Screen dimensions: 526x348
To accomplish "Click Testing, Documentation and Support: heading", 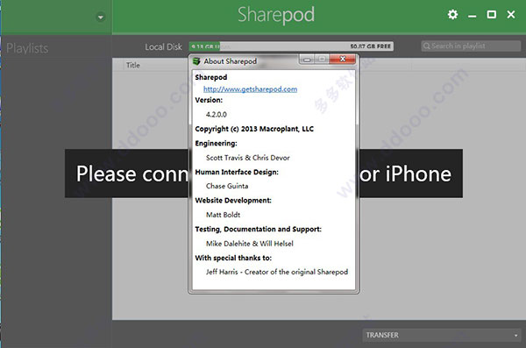I will tap(259, 229).
